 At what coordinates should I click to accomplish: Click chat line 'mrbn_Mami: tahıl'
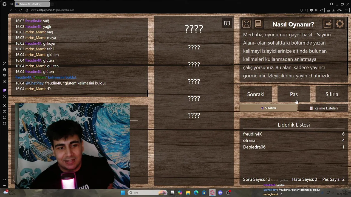35,49
